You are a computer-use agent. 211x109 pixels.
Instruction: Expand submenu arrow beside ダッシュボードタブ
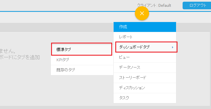[172, 47]
